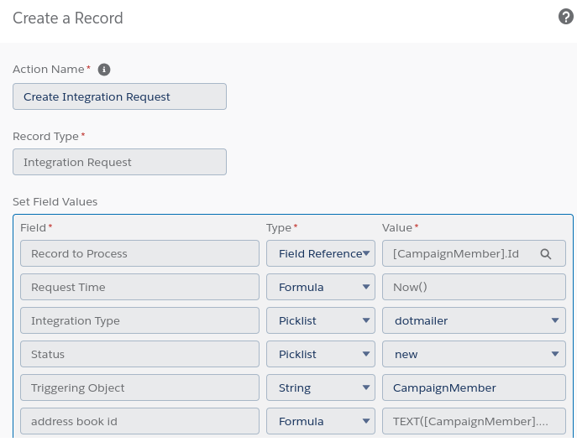Open the Type dropdown for Request Time
This screenshot has height=442, width=577.
[320, 288]
